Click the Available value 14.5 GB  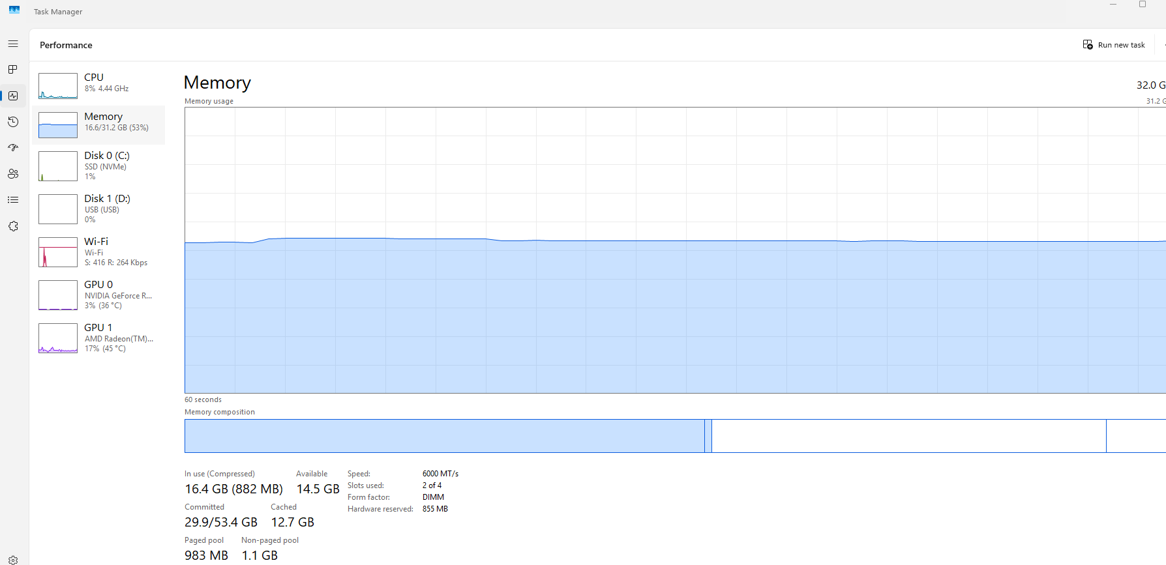coord(318,489)
